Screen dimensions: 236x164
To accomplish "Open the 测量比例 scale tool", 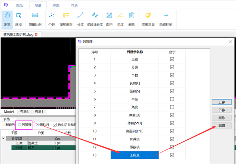I will pos(35,19).
